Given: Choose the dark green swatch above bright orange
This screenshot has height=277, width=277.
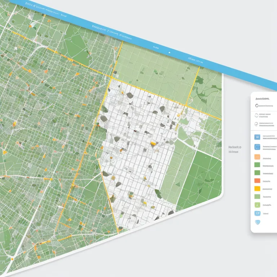Looking at the screenshot, I should pos(257,173).
